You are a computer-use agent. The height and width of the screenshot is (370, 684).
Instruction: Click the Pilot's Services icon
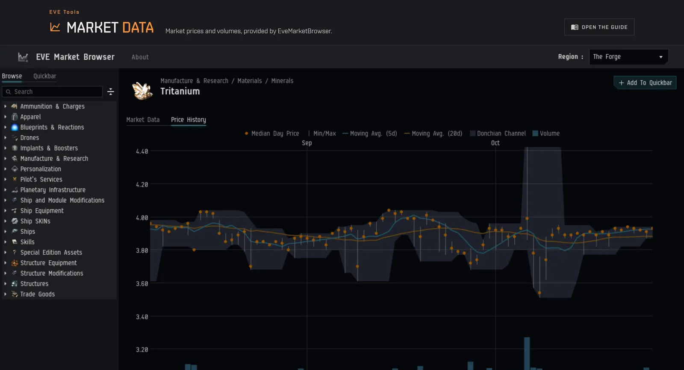pos(15,179)
